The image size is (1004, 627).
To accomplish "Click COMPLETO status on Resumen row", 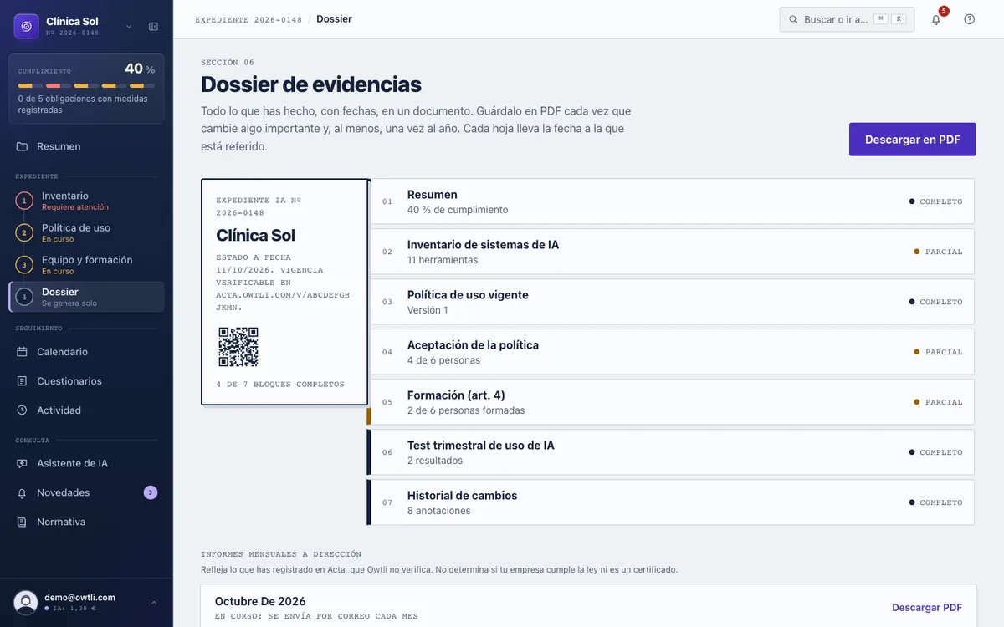I will point(936,201).
